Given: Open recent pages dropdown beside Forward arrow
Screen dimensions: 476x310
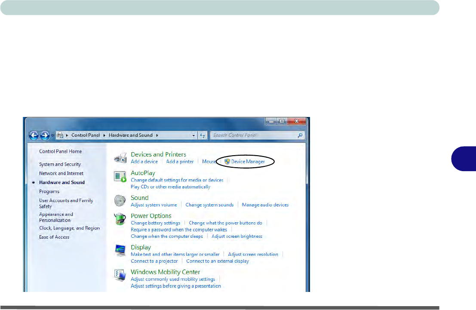Looking at the screenshot, I should 52,135.
